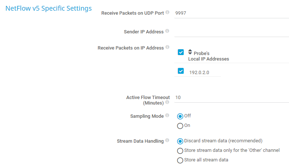
Task: Click help icon beside Stream Data Handling
Action: tap(167, 140)
